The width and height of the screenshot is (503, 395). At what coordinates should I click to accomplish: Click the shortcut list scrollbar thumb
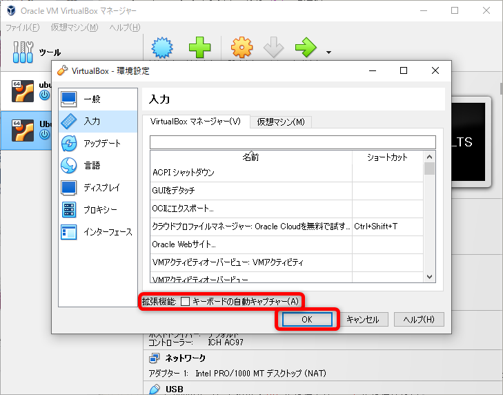[430, 168]
